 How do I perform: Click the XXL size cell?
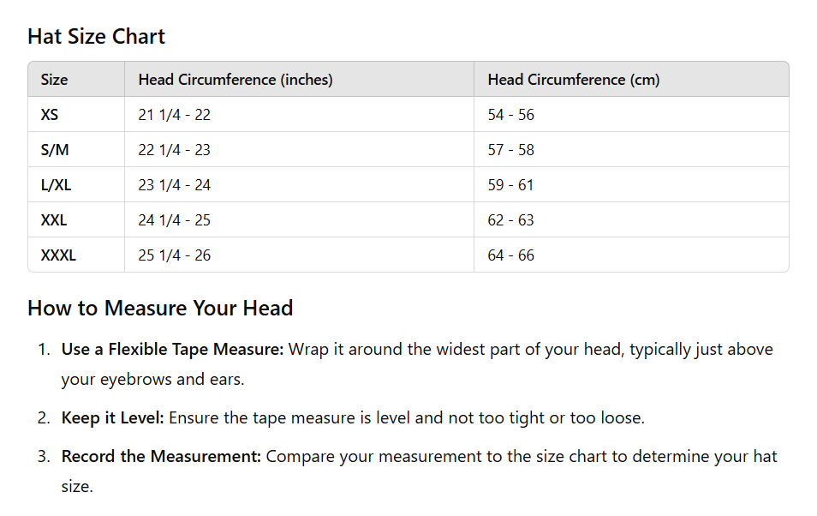[x=54, y=220]
